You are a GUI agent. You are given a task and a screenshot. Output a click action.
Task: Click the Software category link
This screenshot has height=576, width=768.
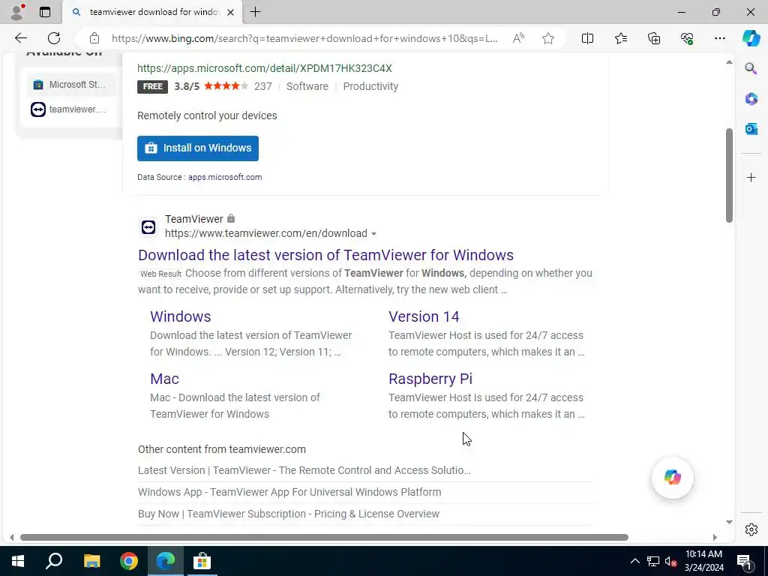(x=307, y=86)
